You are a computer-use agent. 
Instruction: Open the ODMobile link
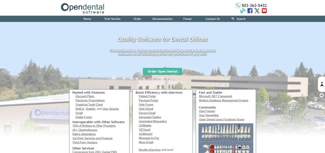pyautogui.click(x=145, y=126)
